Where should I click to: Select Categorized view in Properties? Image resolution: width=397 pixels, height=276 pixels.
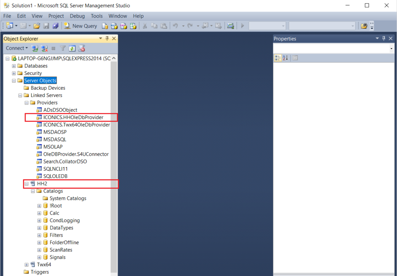(278, 58)
